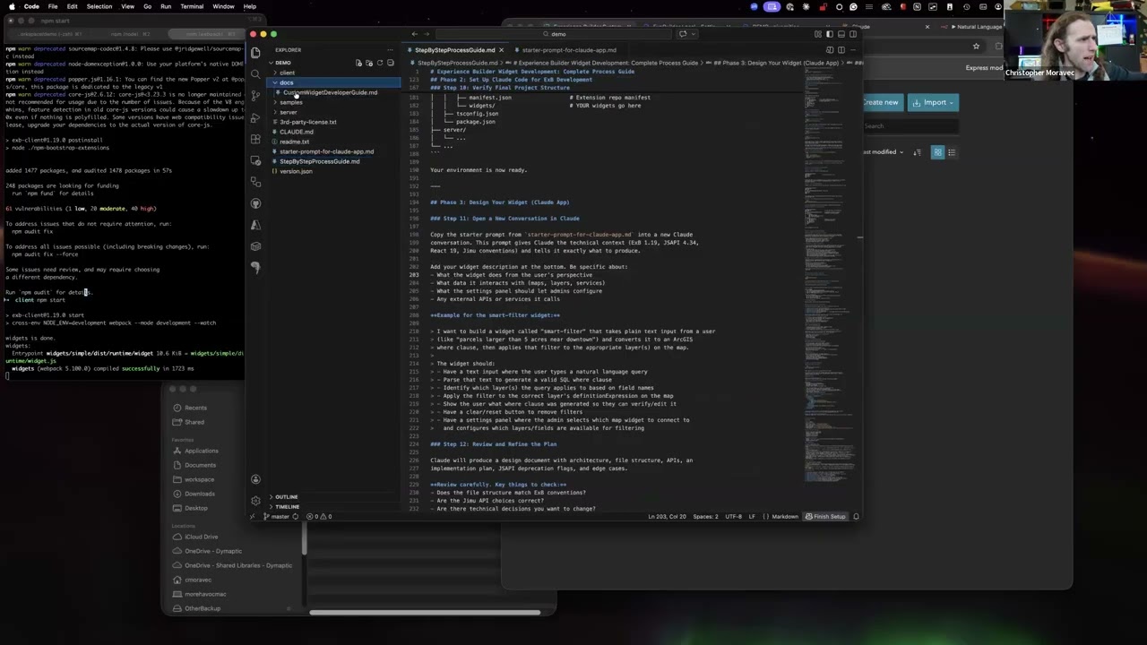Image resolution: width=1147 pixels, height=645 pixels.
Task: Switch to list view in the browser window
Action: click(952, 152)
